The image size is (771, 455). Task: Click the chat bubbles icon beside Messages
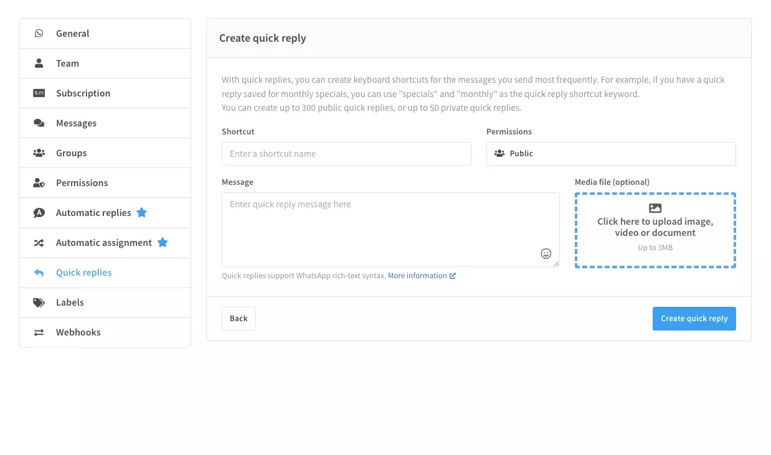click(39, 123)
